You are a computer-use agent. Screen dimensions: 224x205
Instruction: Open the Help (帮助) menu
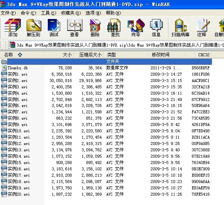pos(113,13)
